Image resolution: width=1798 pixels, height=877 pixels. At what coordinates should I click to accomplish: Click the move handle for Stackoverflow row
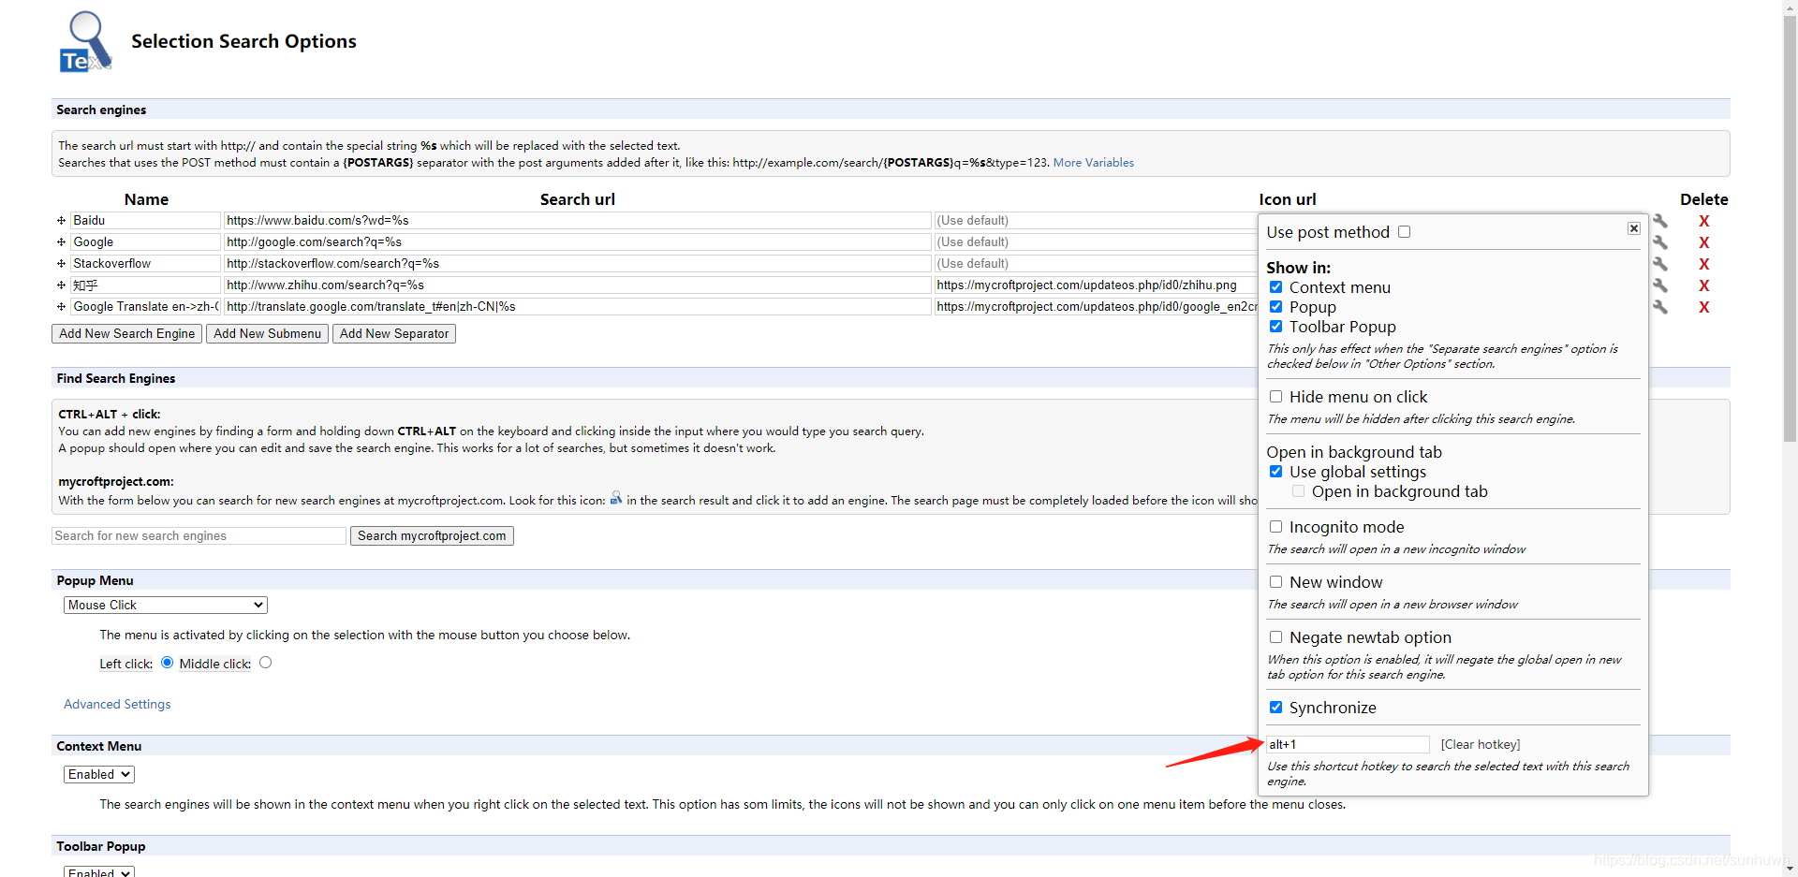[61, 264]
